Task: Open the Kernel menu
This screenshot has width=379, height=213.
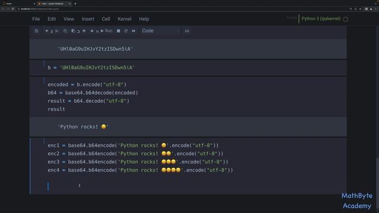Action: point(124,19)
